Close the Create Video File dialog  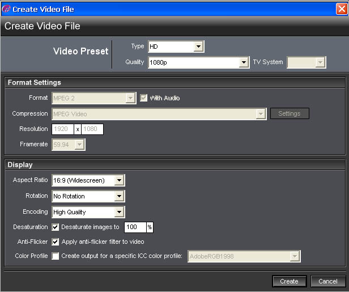coord(342,9)
